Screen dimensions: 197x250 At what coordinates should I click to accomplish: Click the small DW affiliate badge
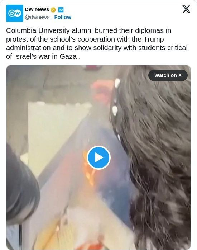point(61,10)
